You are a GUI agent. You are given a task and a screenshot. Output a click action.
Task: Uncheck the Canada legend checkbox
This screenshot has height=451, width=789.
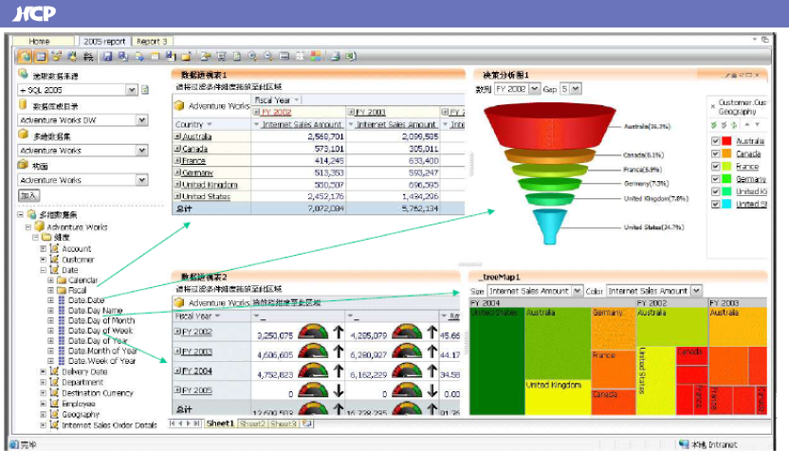pos(716,153)
